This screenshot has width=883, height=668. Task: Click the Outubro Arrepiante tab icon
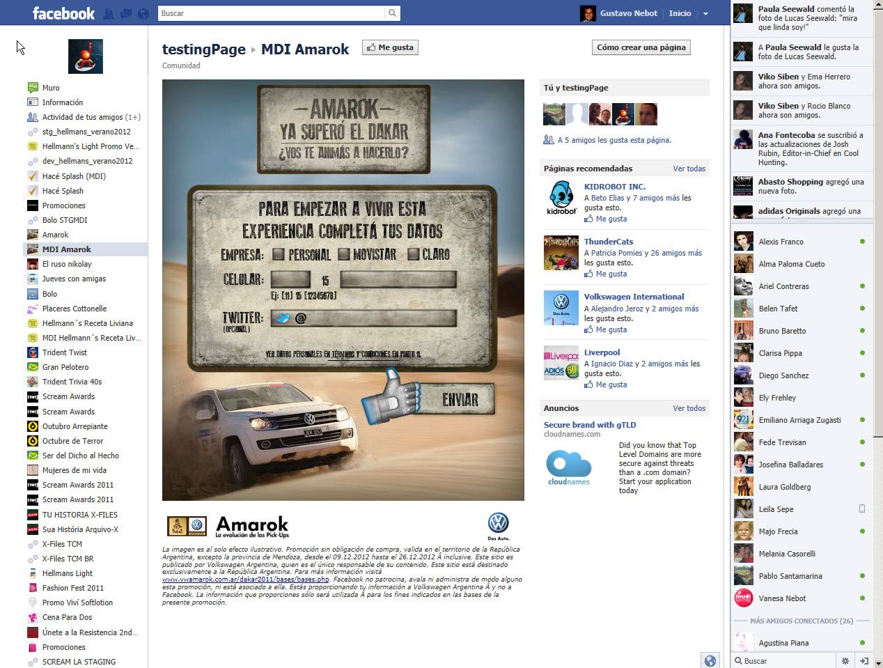(x=33, y=426)
